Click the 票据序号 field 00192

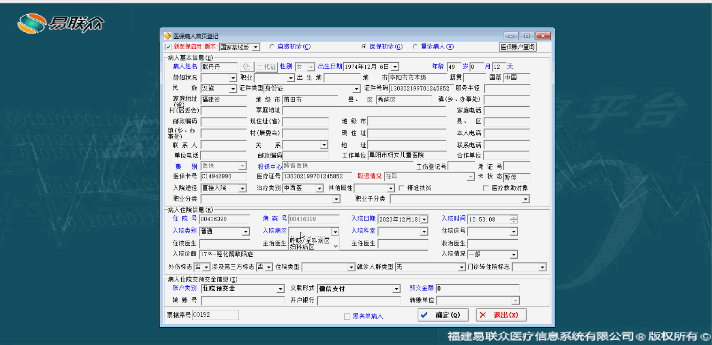click(216, 315)
